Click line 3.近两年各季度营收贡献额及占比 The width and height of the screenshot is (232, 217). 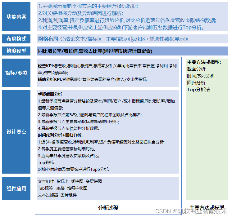tap(69, 156)
